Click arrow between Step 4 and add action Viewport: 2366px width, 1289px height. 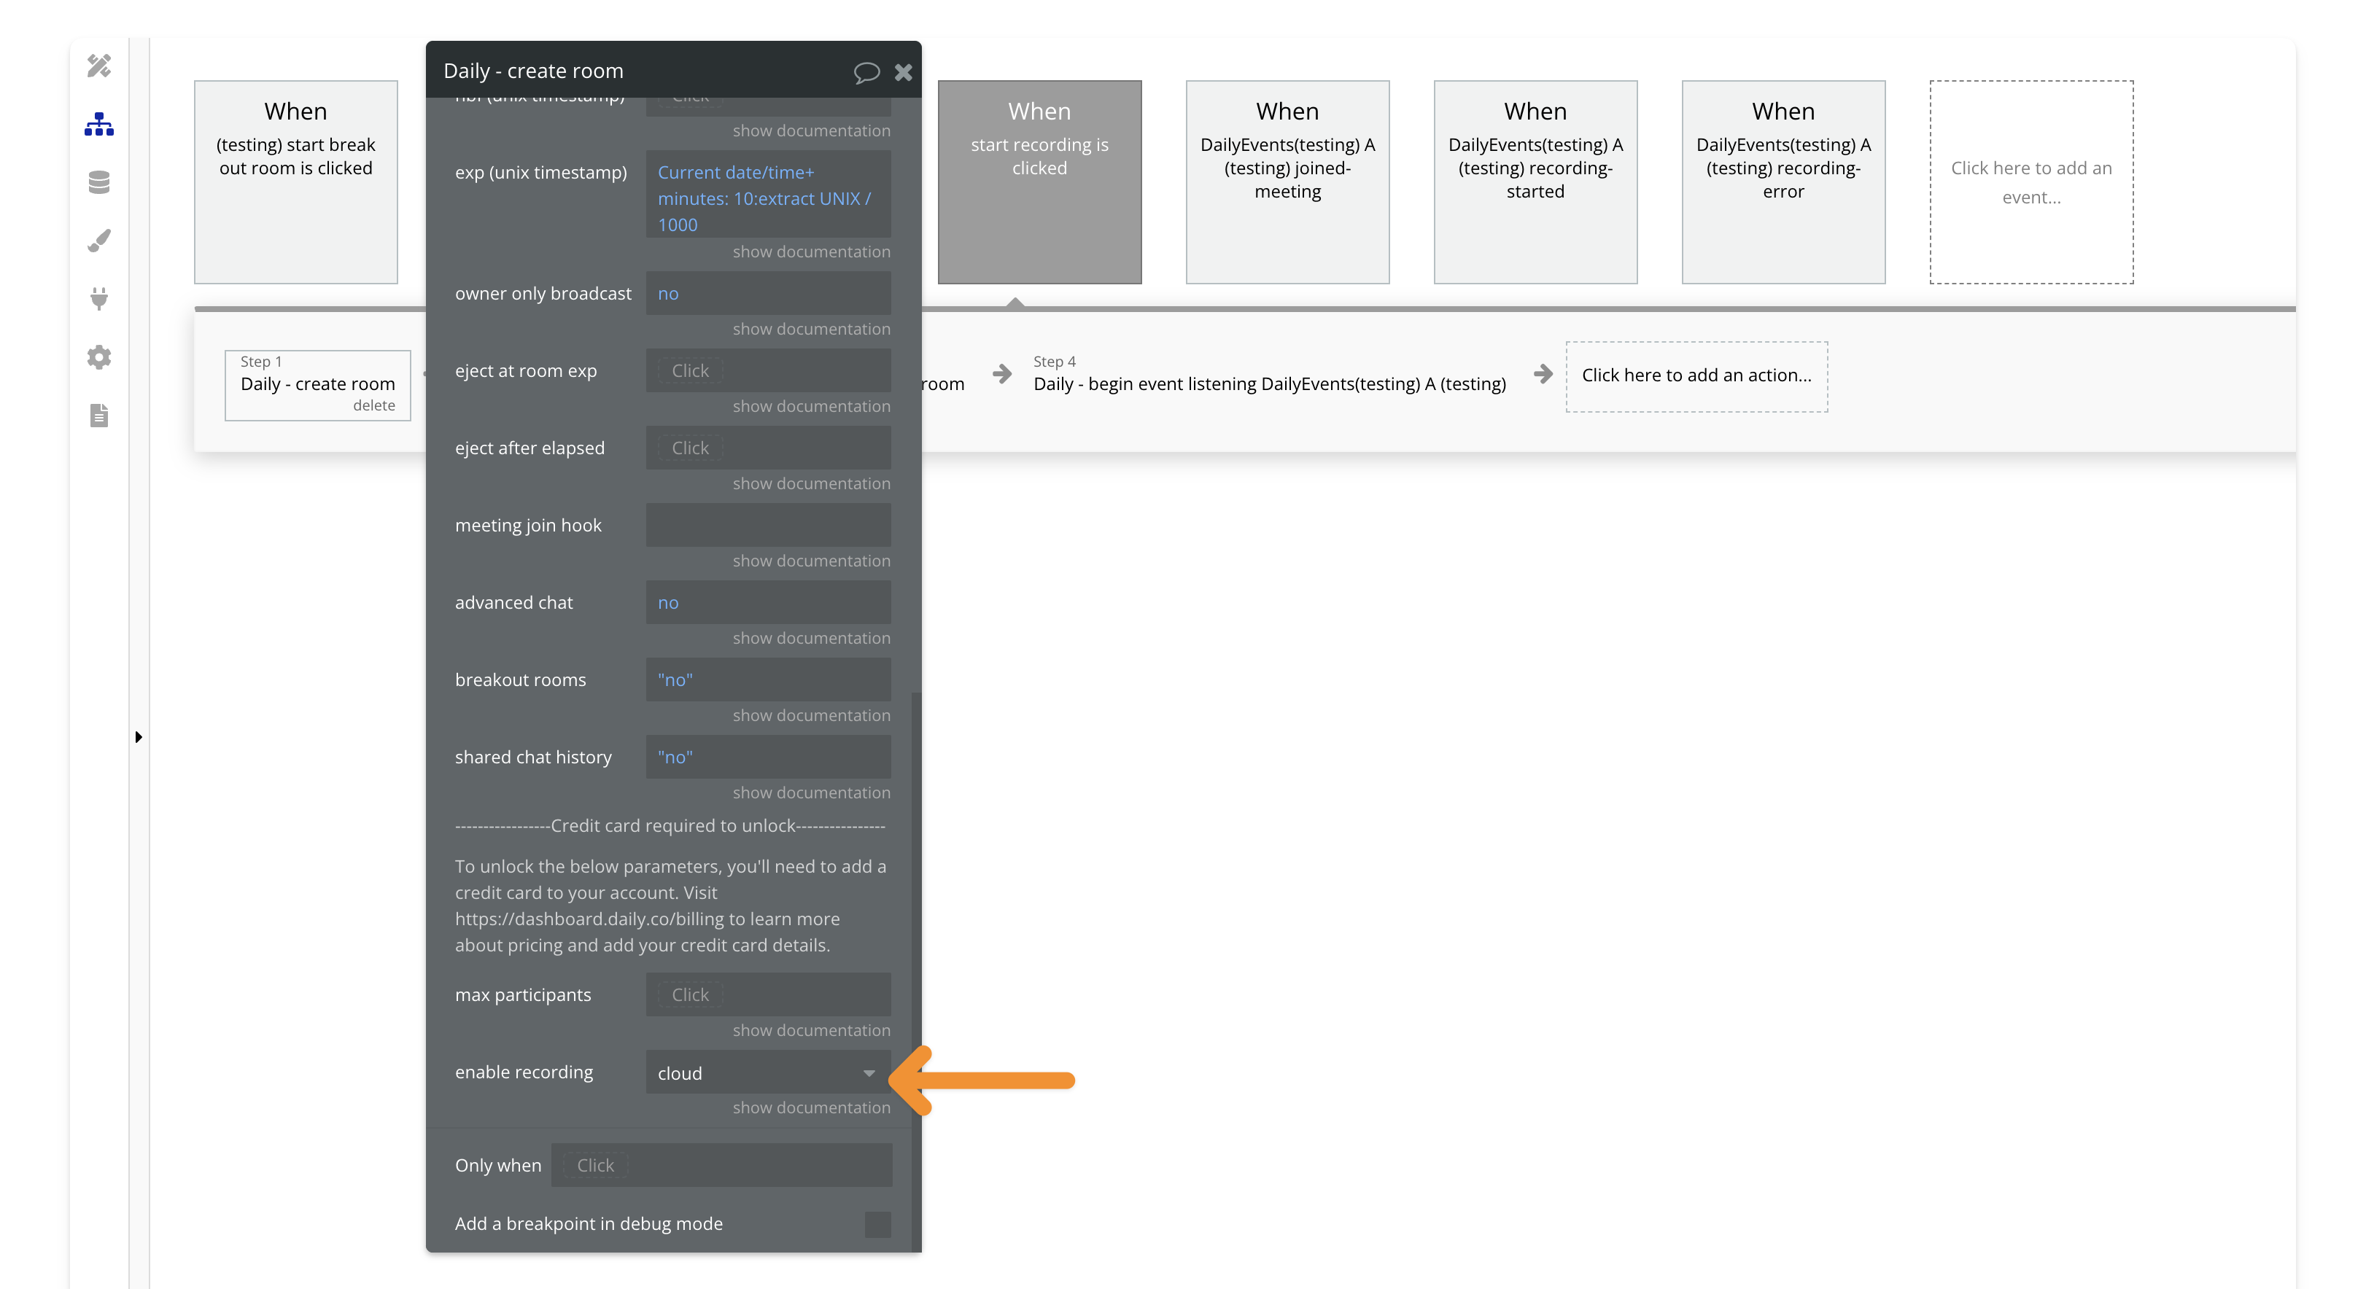pyautogui.click(x=1543, y=375)
